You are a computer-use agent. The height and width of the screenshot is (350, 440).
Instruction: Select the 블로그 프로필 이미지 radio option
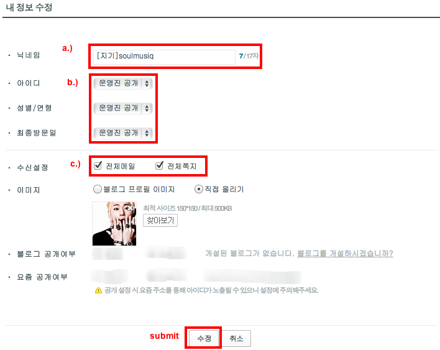pyautogui.click(x=98, y=189)
